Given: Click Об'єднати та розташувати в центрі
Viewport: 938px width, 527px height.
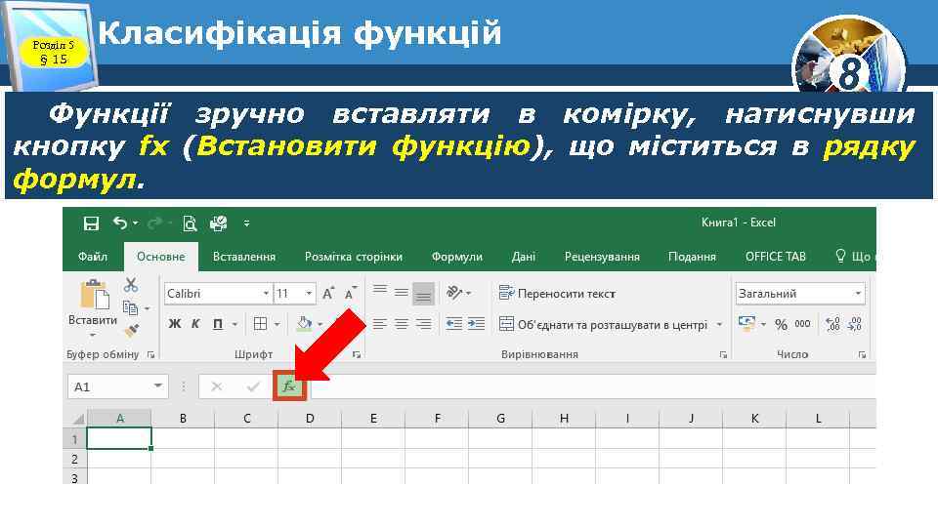Looking at the screenshot, I should [x=603, y=324].
